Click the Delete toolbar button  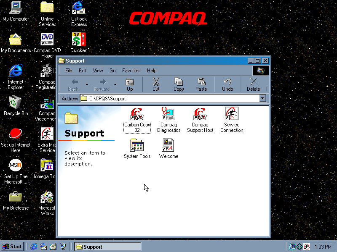pyautogui.click(x=254, y=85)
